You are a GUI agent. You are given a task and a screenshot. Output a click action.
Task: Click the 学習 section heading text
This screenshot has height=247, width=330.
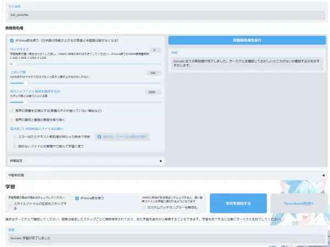click(x=10, y=187)
